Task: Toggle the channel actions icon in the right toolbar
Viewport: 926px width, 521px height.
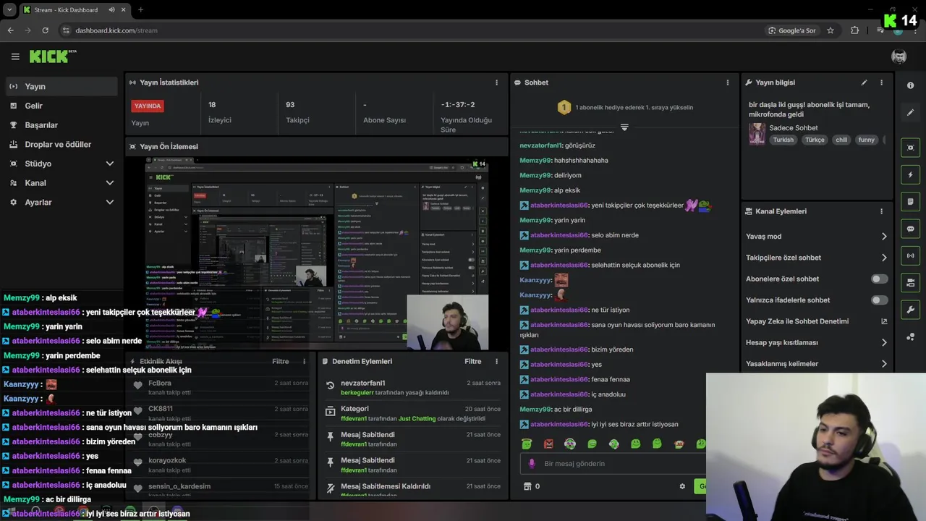Action: click(x=910, y=282)
